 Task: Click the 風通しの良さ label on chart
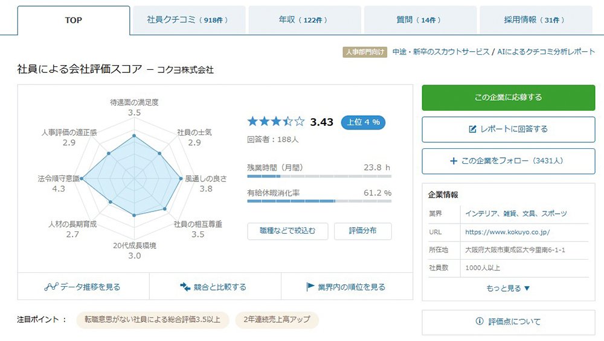coord(206,179)
